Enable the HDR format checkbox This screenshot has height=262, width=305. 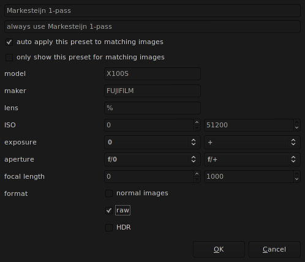click(109, 228)
